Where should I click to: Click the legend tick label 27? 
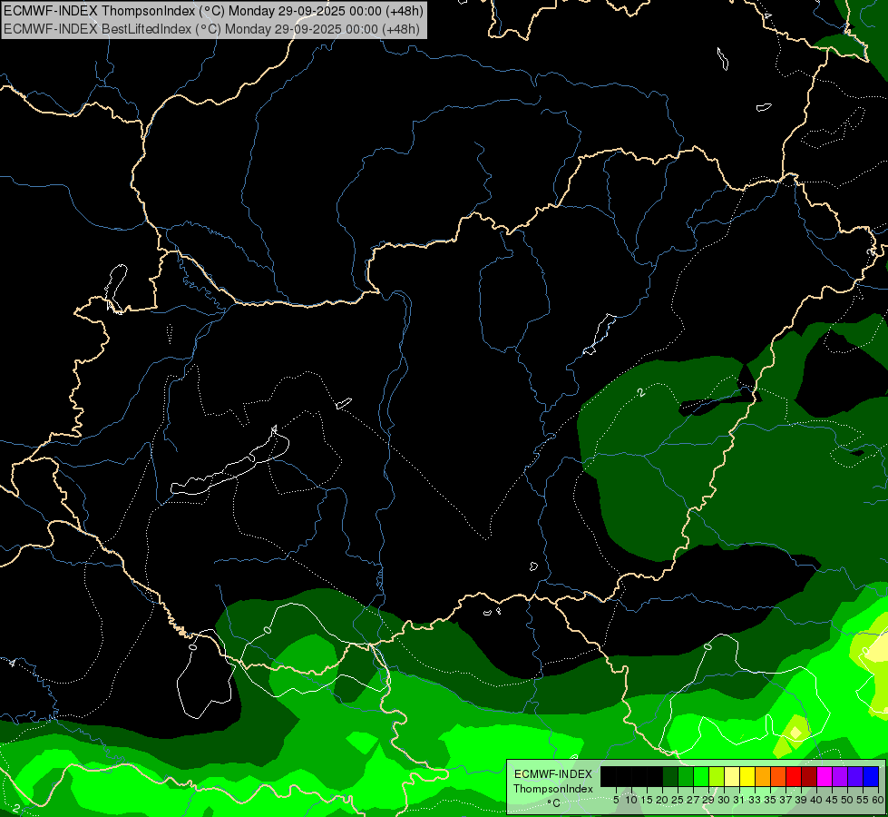[x=693, y=800]
